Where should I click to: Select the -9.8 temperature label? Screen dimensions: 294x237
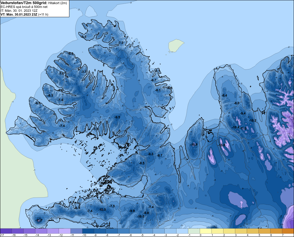[146, 213]
